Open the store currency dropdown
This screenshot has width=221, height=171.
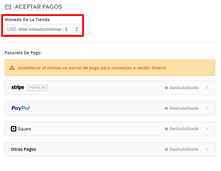click(x=42, y=29)
